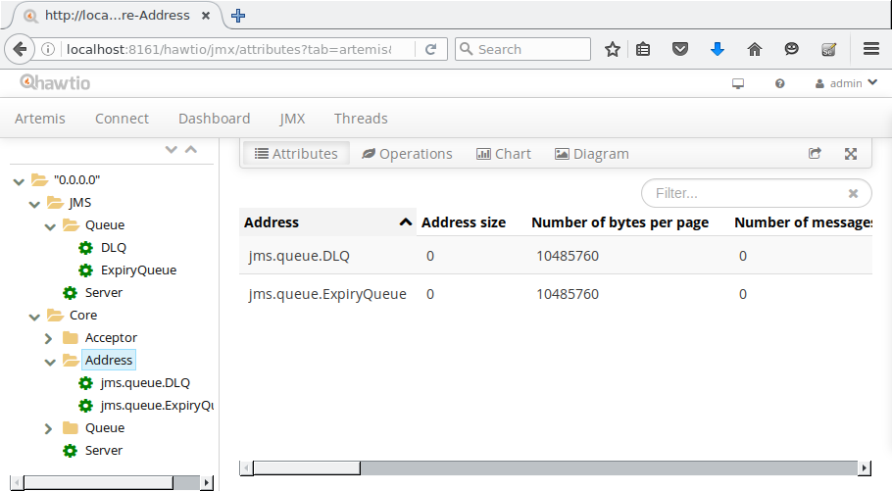Open the chat smiley icon in toolbar
Screen dimensions: 892x491
(x=791, y=50)
